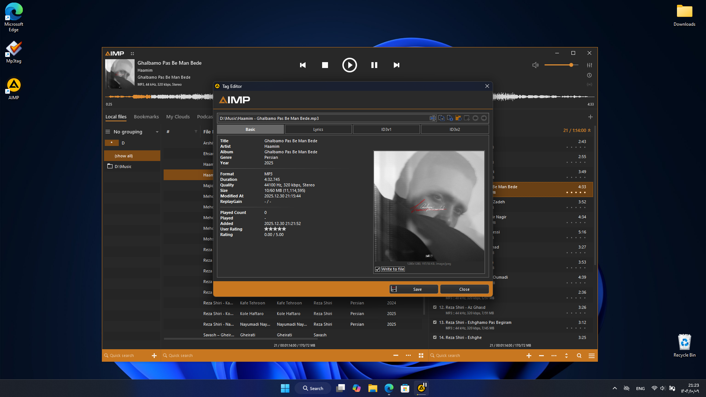
Task: Click the sleep timer clock icon
Action: tap(589, 75)
